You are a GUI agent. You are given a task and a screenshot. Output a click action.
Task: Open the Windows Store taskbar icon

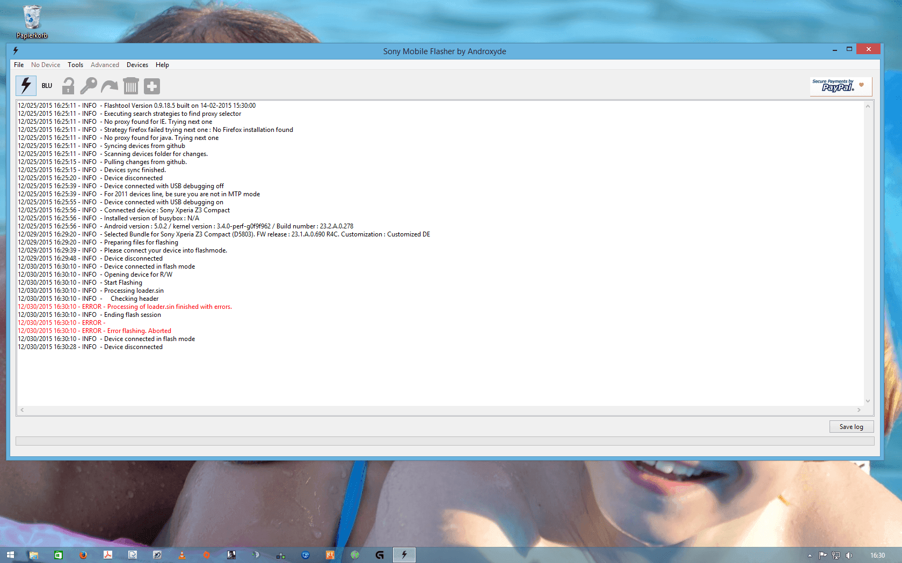click(58, 555)
